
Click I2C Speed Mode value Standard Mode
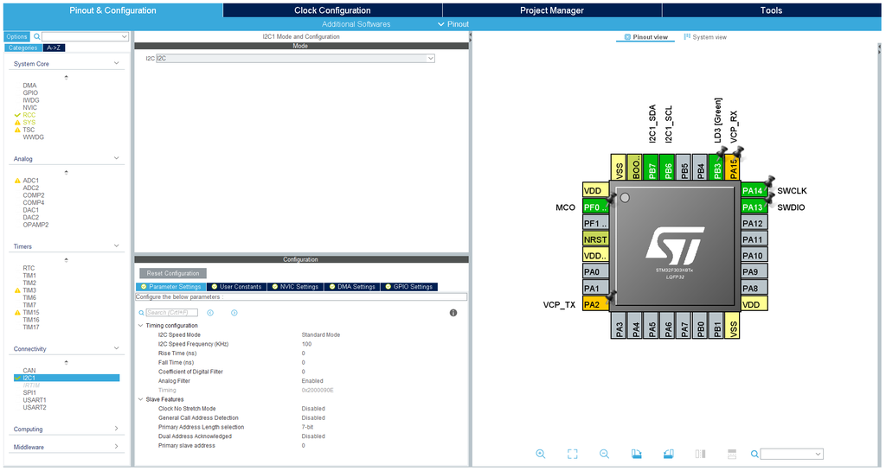[321, 335]
